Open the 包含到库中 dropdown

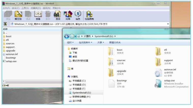pos(85,43)
